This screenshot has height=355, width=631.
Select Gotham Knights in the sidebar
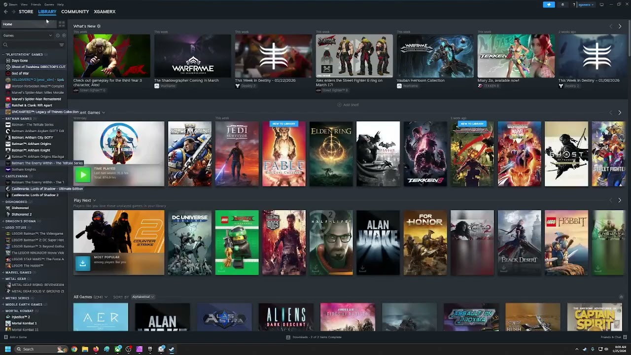pos(24,170)
